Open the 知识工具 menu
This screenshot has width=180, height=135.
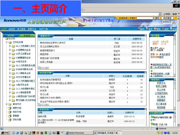pos(44,29)
